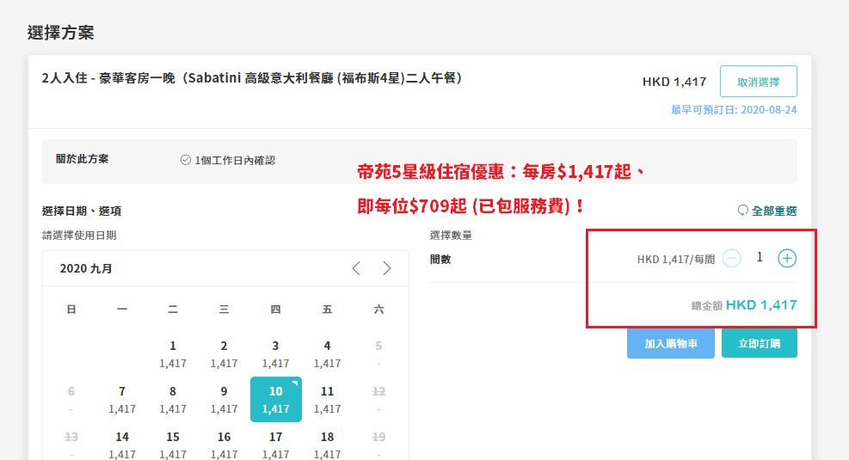Image resolution: width=849 pixels, height=460 pixels.
Task: Select September 16 on calendar
Action: coord(225,445)
